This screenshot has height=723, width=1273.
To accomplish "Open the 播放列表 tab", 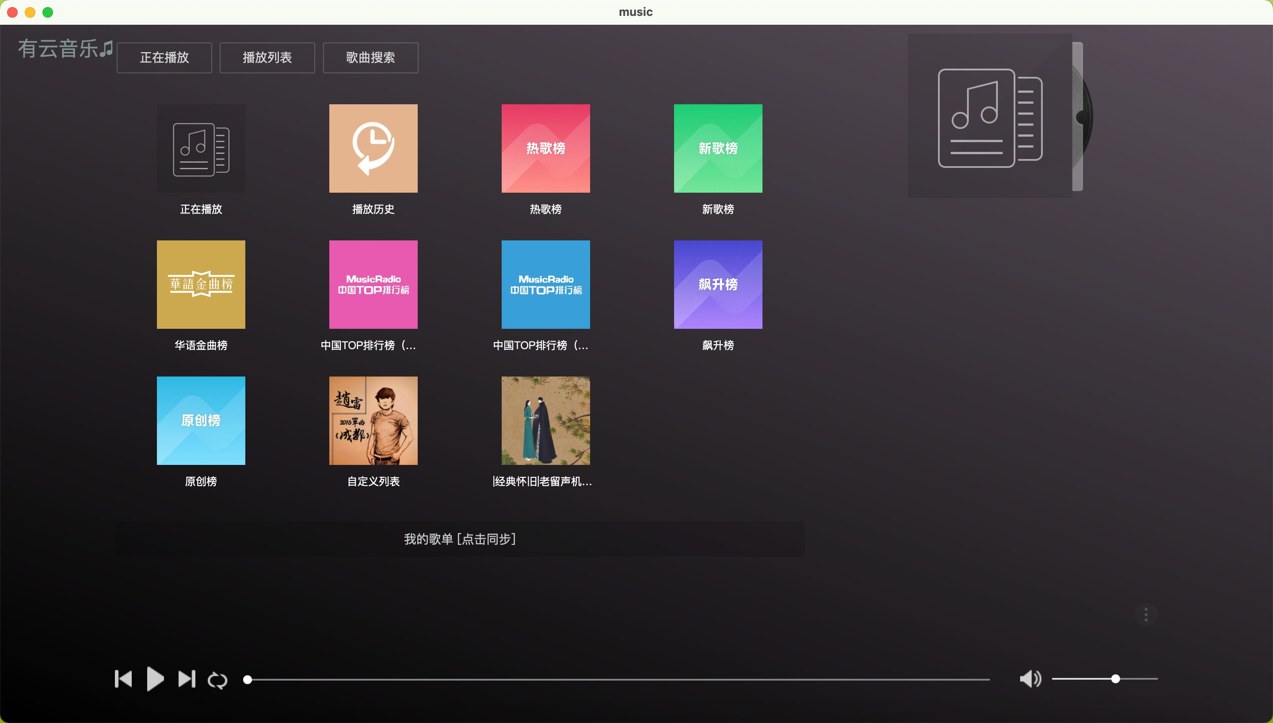I will coord(267,57).
